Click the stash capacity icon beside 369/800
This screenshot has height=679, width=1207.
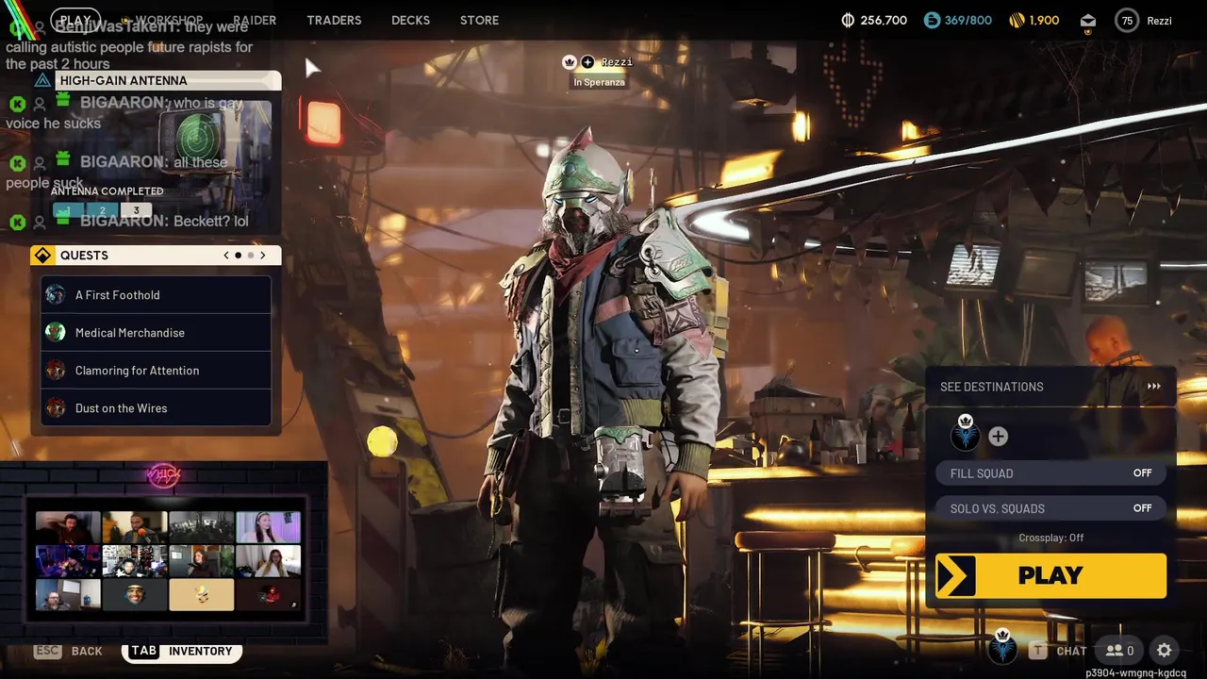pos(932,20)
